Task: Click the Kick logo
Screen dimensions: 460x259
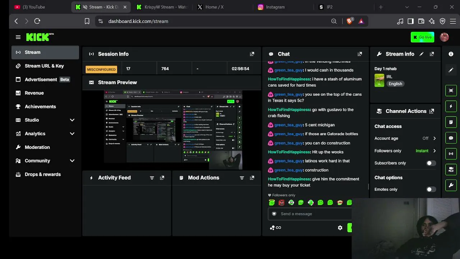Action: [x=40, y=37]
